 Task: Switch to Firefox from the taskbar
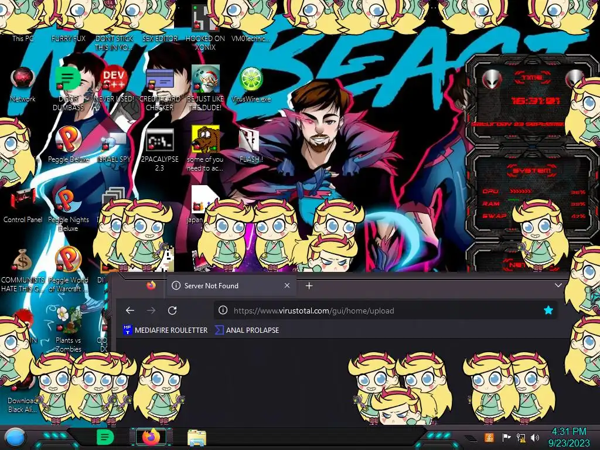(x=151, y=437)
